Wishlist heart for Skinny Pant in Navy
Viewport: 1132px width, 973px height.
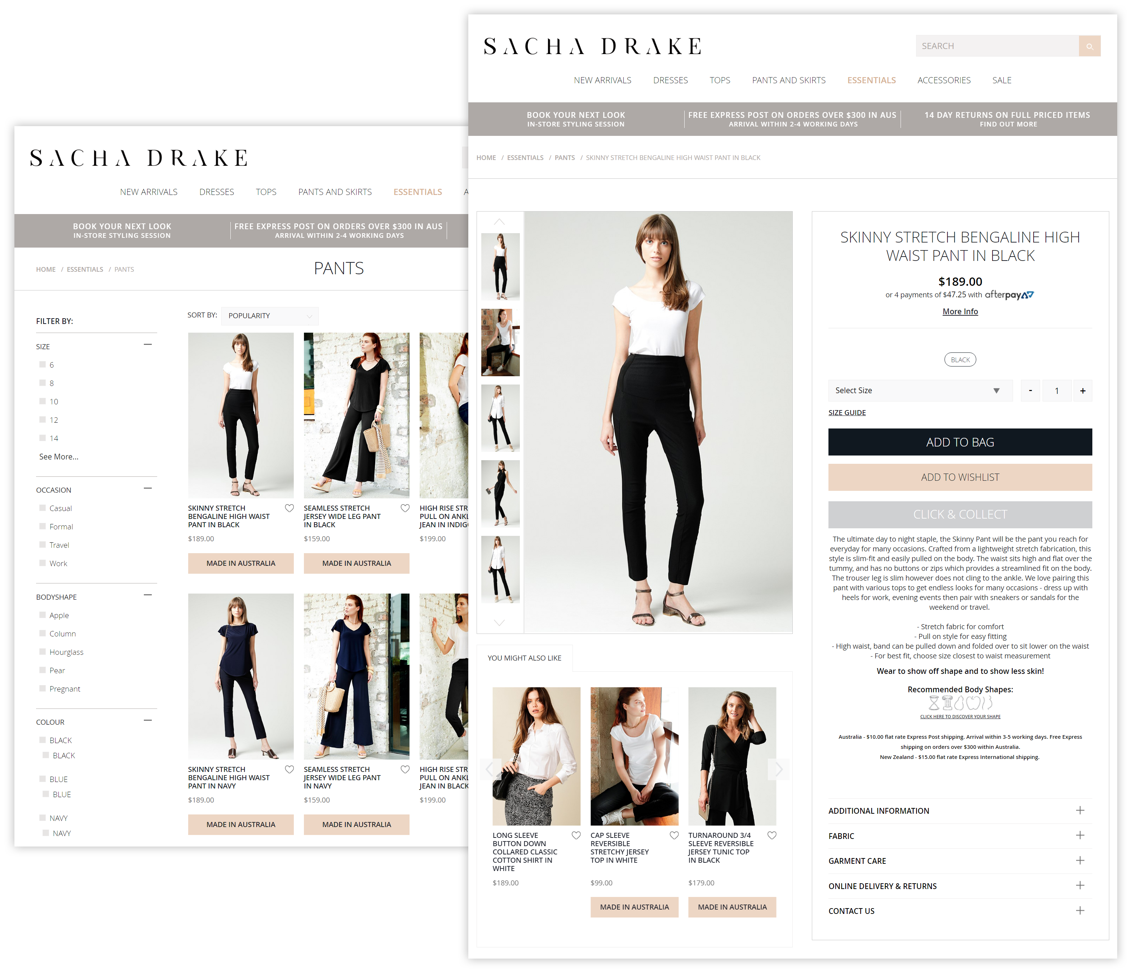point(289,769)
